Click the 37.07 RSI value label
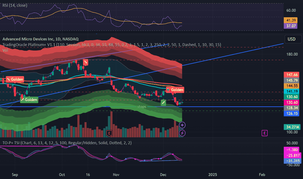303x179 pixels. coord(290,26)
